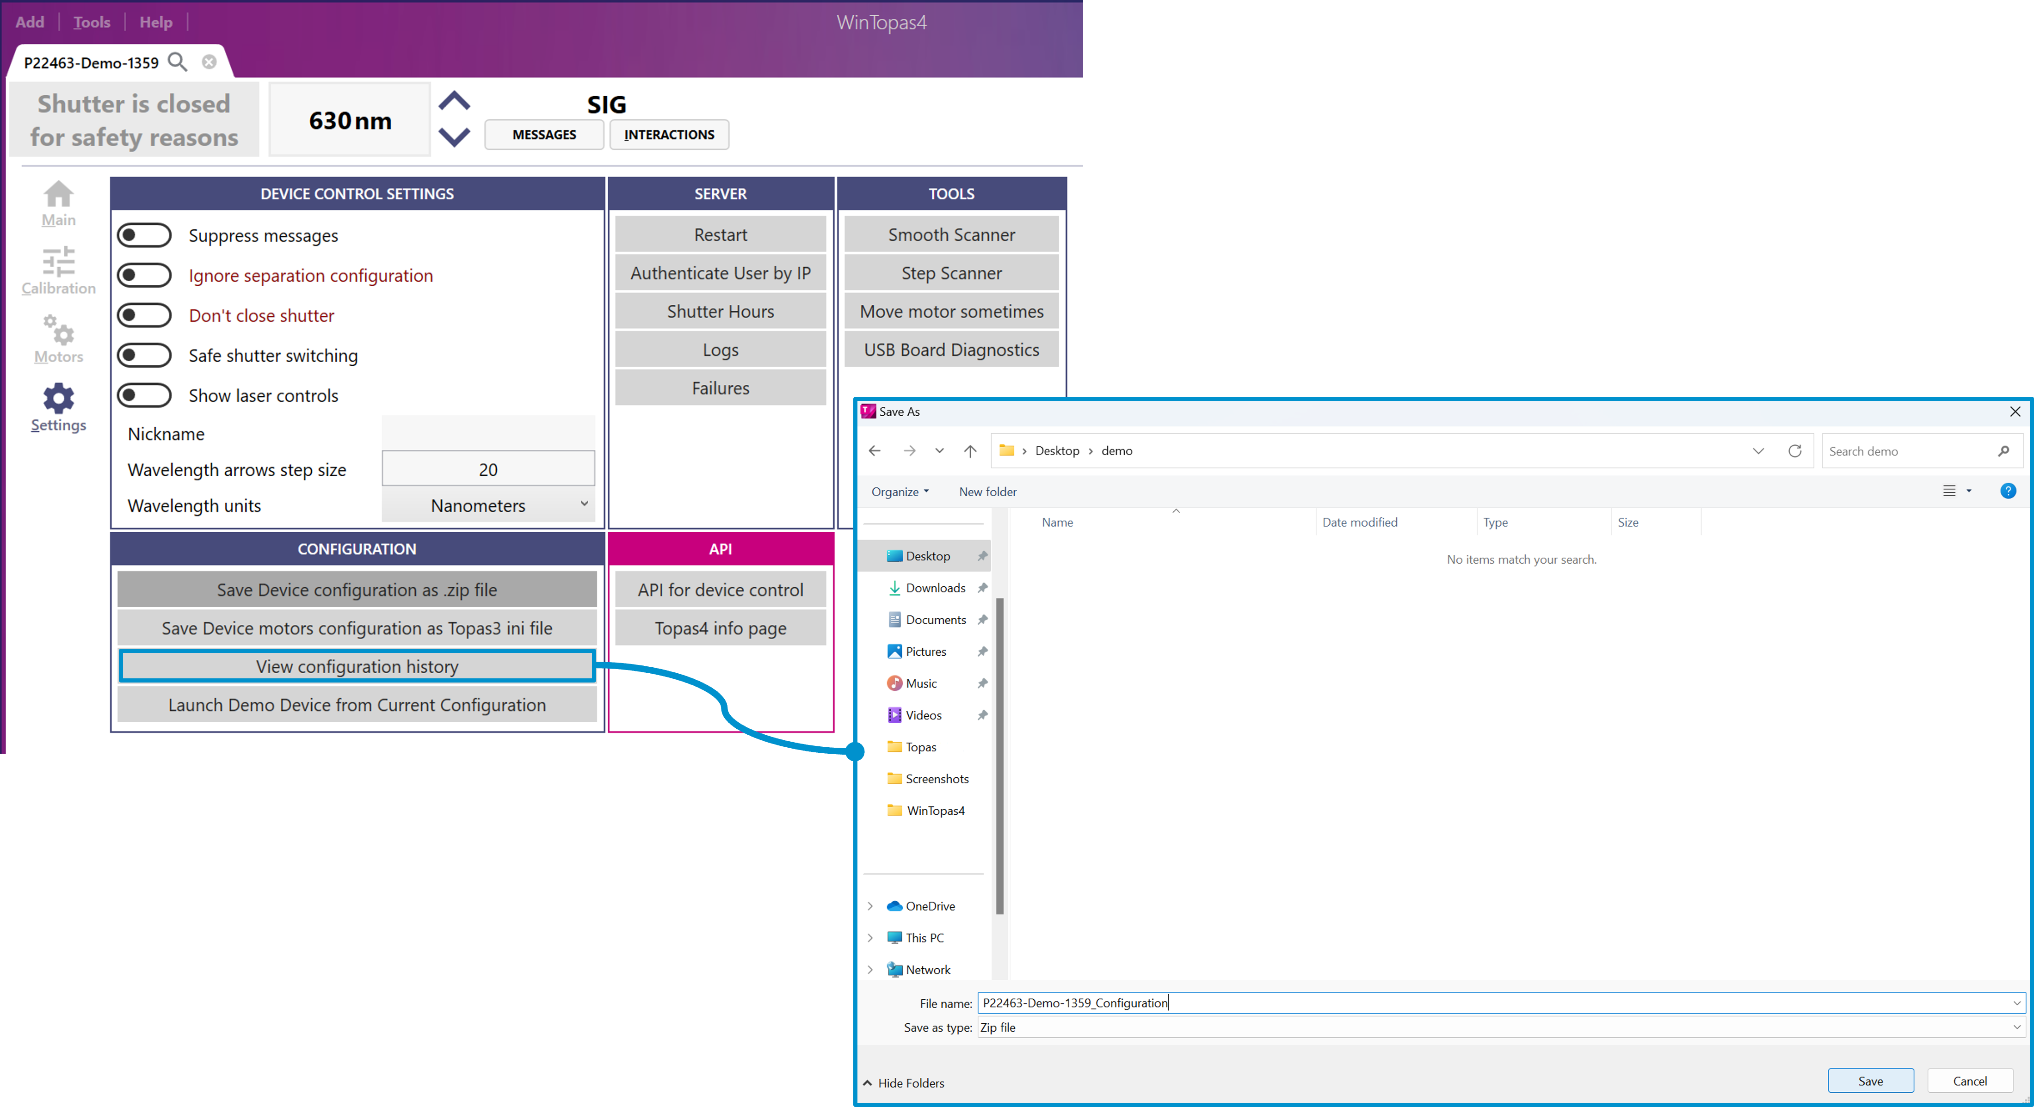
Task: Open the Organize menu
Action: [x=900, y=491]
